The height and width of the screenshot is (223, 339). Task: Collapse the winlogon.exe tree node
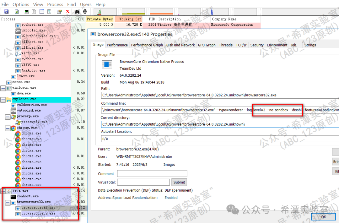coord(3,88)
